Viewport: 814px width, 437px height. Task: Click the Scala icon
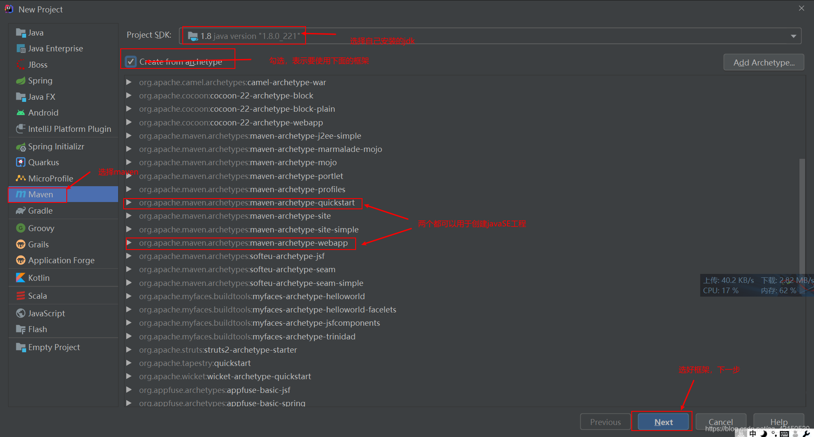click(21, 296)
